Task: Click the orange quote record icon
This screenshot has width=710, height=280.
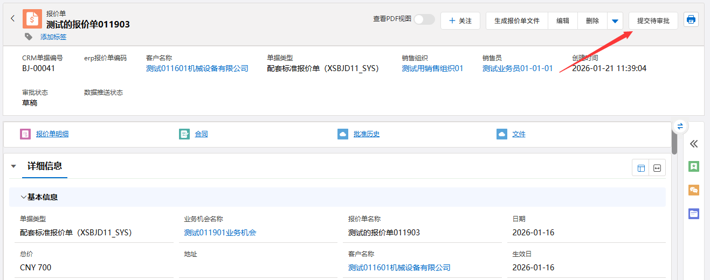Action: click(x=32, y=19)
